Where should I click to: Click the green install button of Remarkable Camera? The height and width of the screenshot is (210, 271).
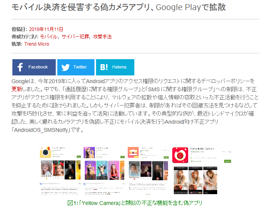228,161
